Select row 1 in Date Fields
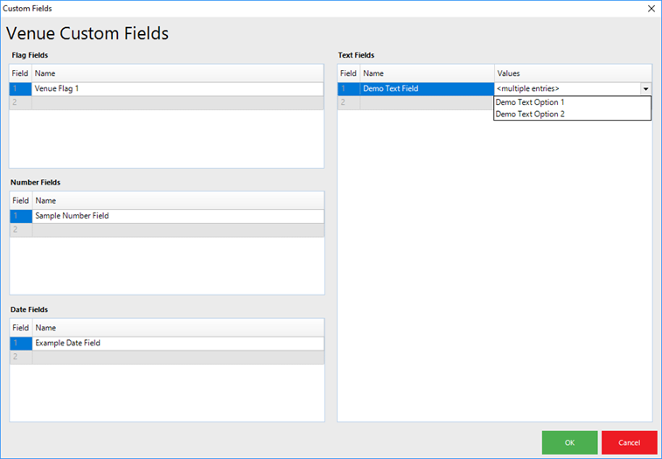The width and height of the screenshot is (662, 459). pyautogui.click(x=20, y=344)
